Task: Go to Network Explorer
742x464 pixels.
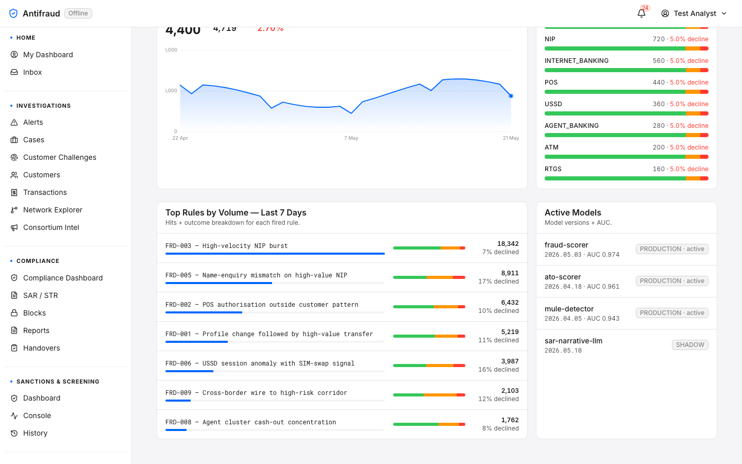Action: pos(65,210)
